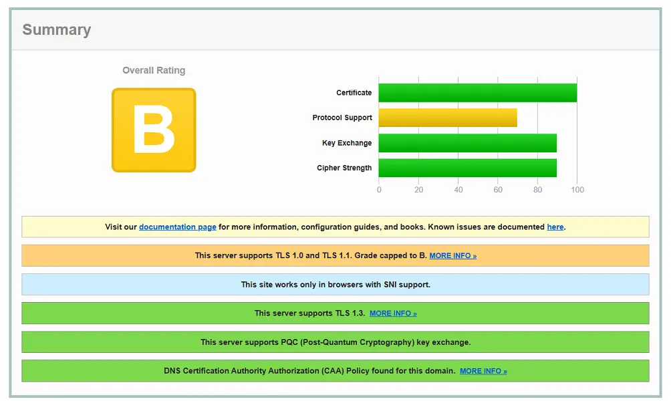Open MORE INFO about CAA policy
Viewport: 671px width, 401px height.
click(483, 371)
